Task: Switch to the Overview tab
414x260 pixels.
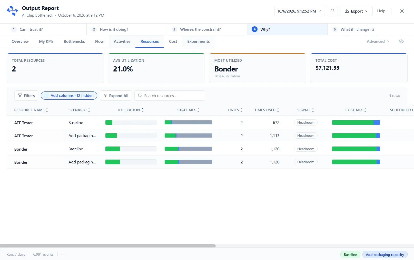Action: coord(20,41)
